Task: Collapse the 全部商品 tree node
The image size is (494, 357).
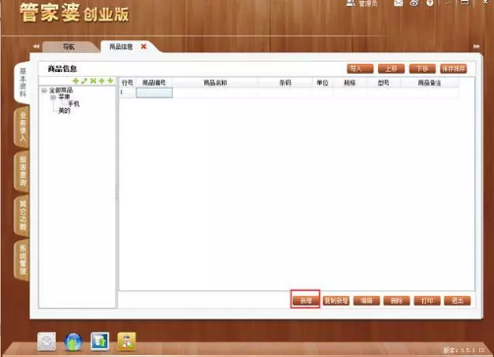Action: (x=44, y=90)
